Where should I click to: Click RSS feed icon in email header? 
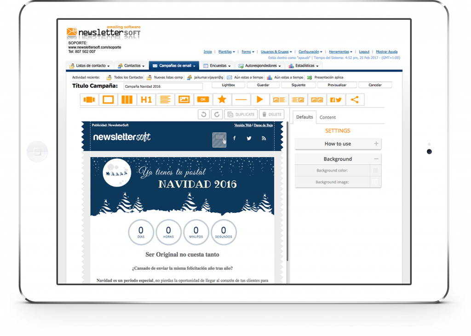point(264,138)
